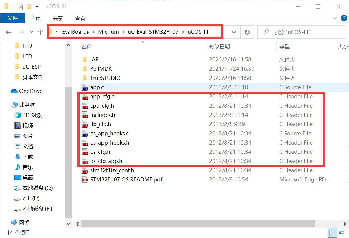Select the os_cfg.h file icon
349x238 pixels.
point(85,152)
